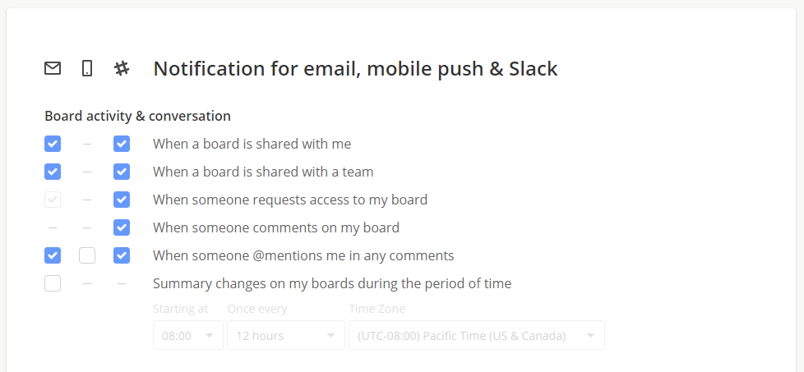Click "When someone comments on my board" label

(x=276, y=227)
